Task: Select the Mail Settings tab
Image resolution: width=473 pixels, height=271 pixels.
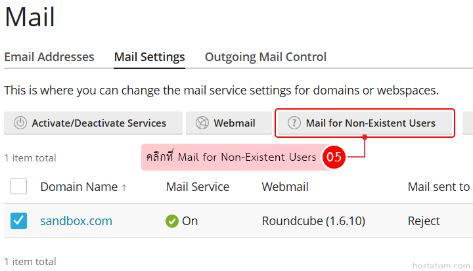Action: tap(149, 57)
